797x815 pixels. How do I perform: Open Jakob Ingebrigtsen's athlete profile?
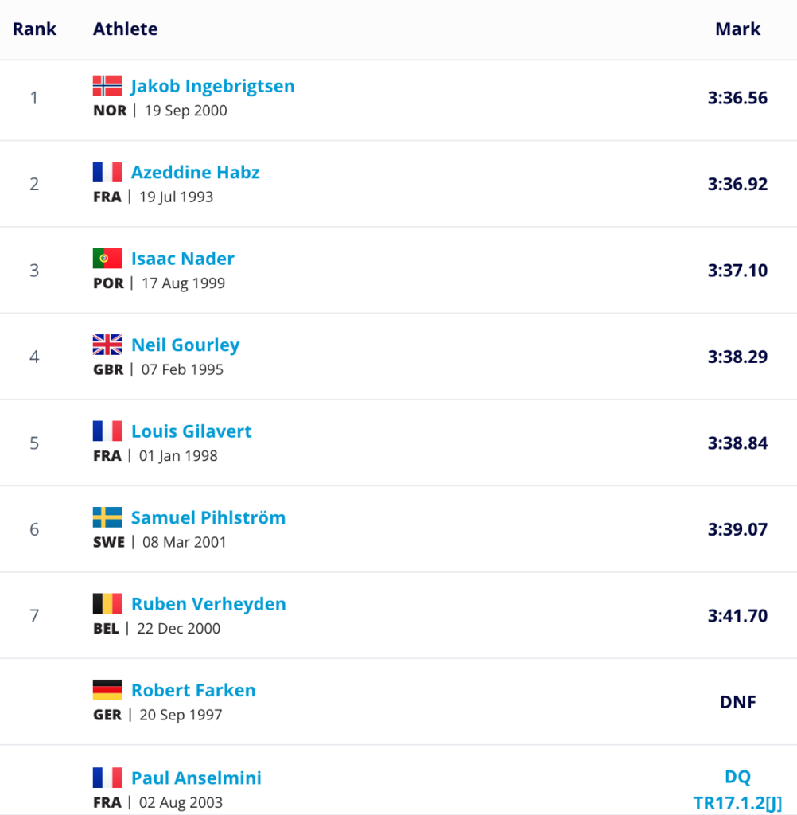coord(212,86)
